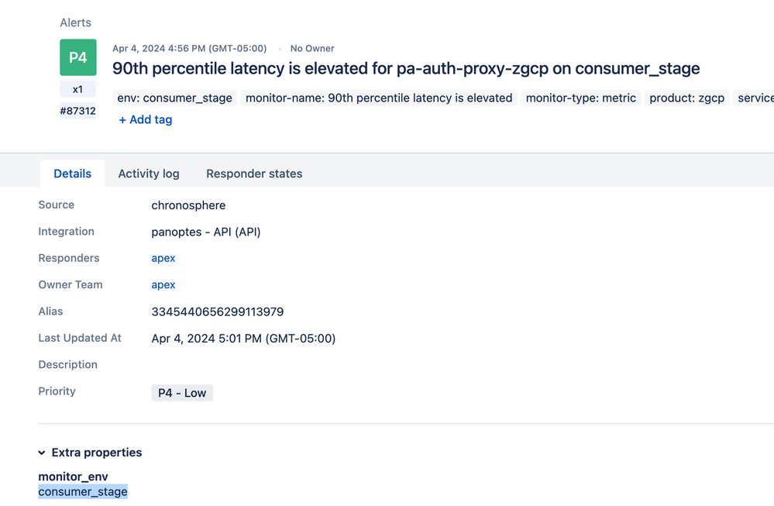774x506 pixels.
Task: Click the x1 alert count badge
Action: click(78, 89)
